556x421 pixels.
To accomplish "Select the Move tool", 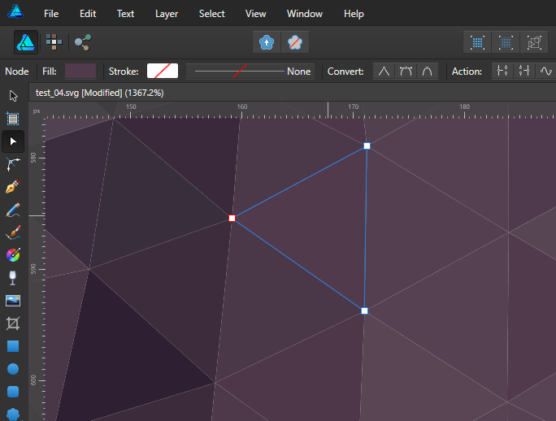I will [13, 96].
